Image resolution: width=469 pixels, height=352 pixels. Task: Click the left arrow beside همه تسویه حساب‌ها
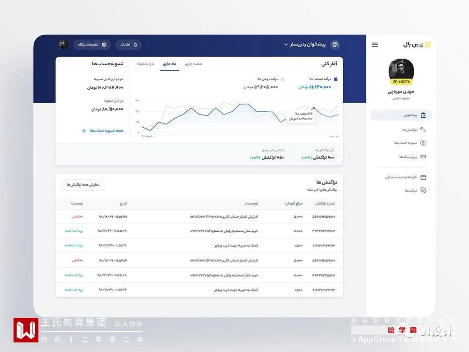click(x=84, y=131)
